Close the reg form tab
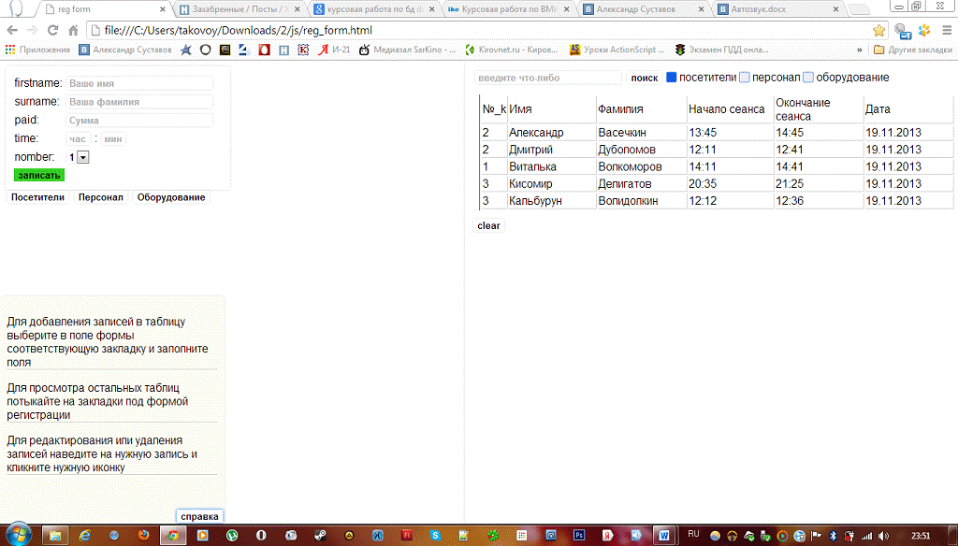Viewport: 958px width, 546px height. [x=163, y=9]
